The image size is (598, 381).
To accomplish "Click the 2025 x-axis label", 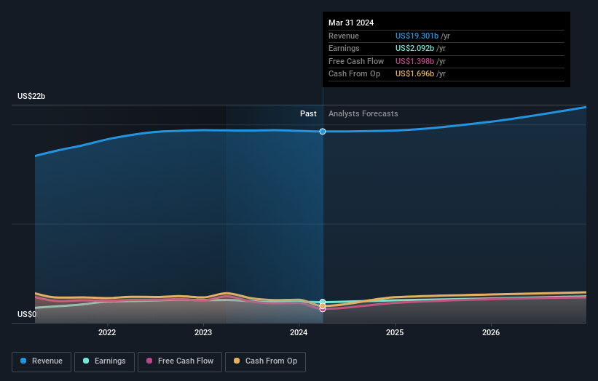I will click(395, 333).
